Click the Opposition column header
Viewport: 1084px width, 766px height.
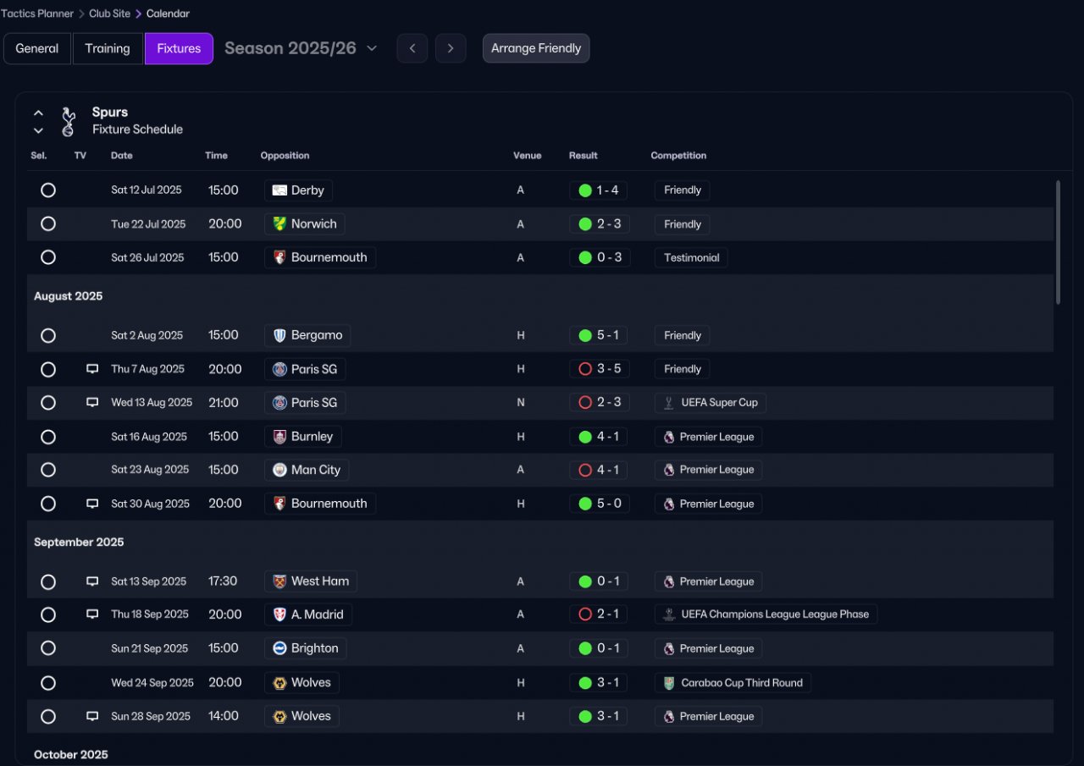tap(285, 156)
